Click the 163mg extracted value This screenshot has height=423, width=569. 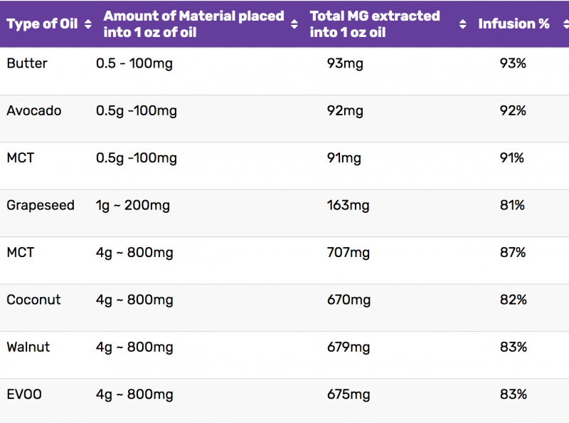348,205
